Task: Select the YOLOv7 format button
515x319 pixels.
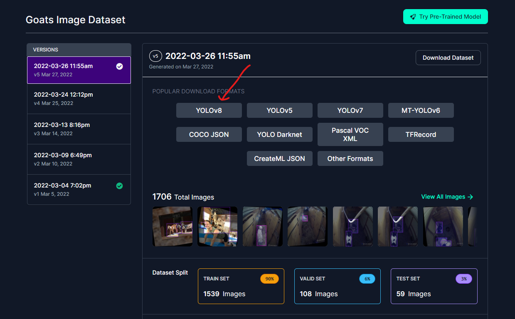Action: [350, 111]
